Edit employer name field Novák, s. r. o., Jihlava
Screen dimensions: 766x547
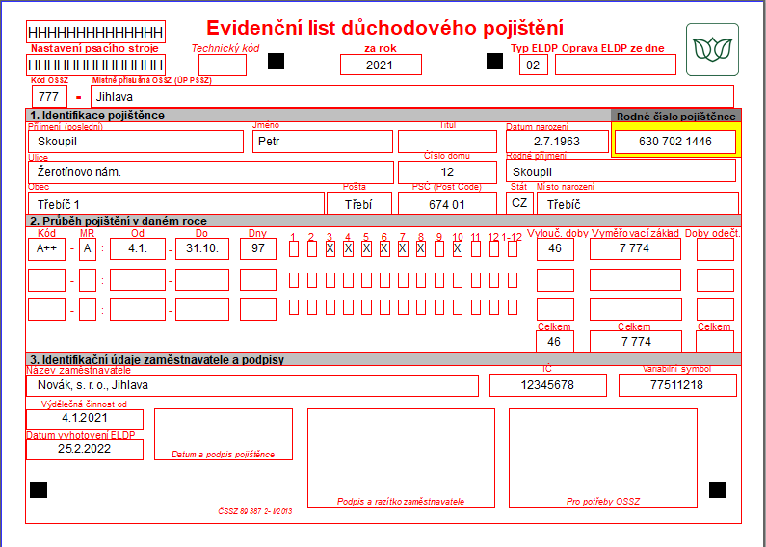point(252,385)
